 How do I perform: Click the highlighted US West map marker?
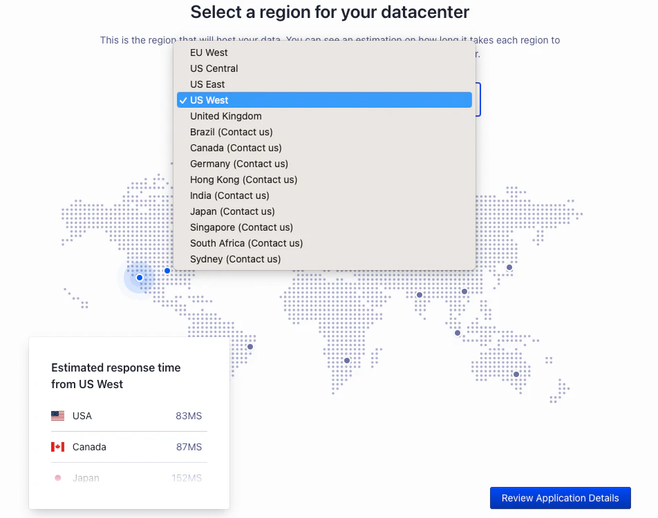[x=140, y=278]
